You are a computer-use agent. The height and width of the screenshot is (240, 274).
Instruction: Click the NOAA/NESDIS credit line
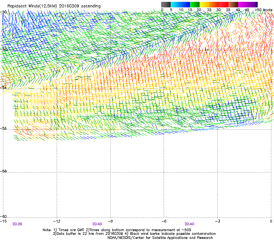(x=160, y=238)
